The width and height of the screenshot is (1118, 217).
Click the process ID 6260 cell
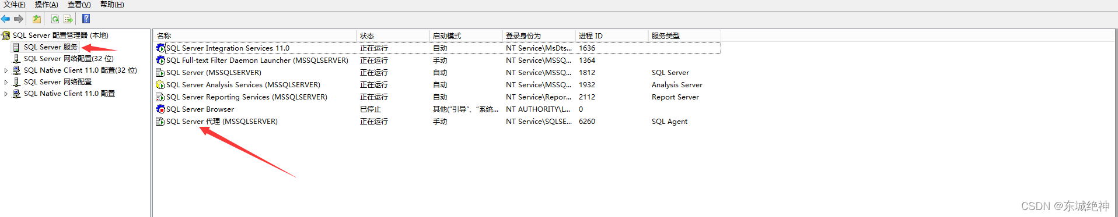coord(587,122)
